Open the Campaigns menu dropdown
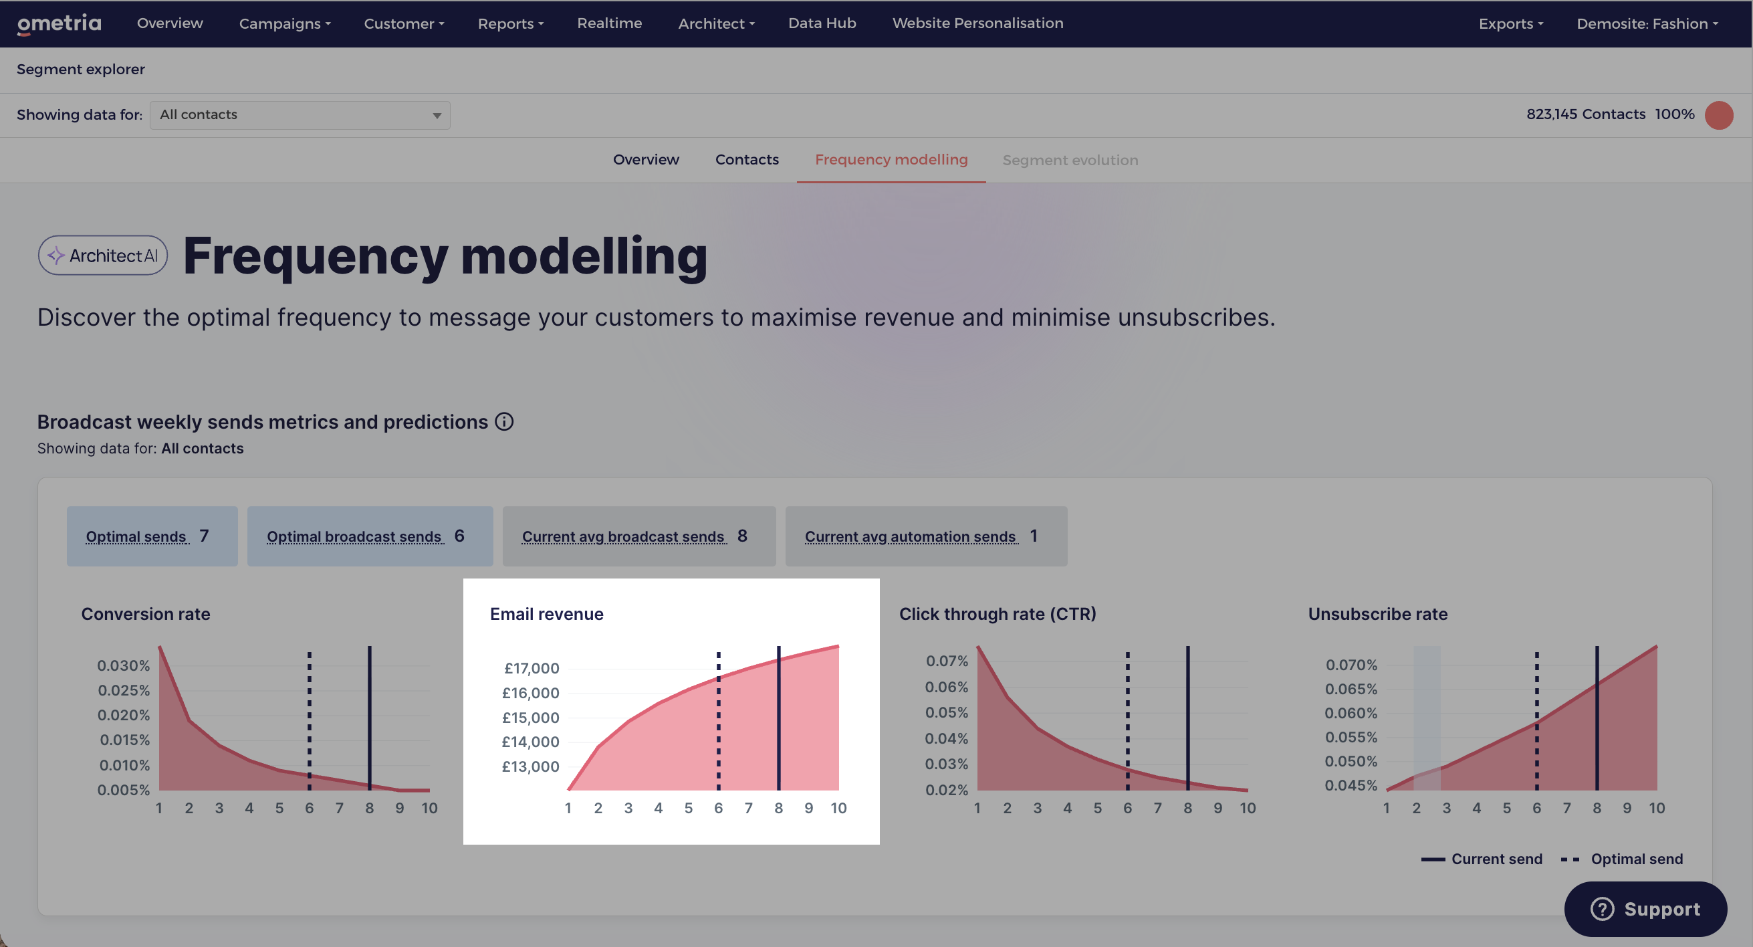The height and width of the screenshot is (947, 1753). pyautogui.click(x=284, y=24)
